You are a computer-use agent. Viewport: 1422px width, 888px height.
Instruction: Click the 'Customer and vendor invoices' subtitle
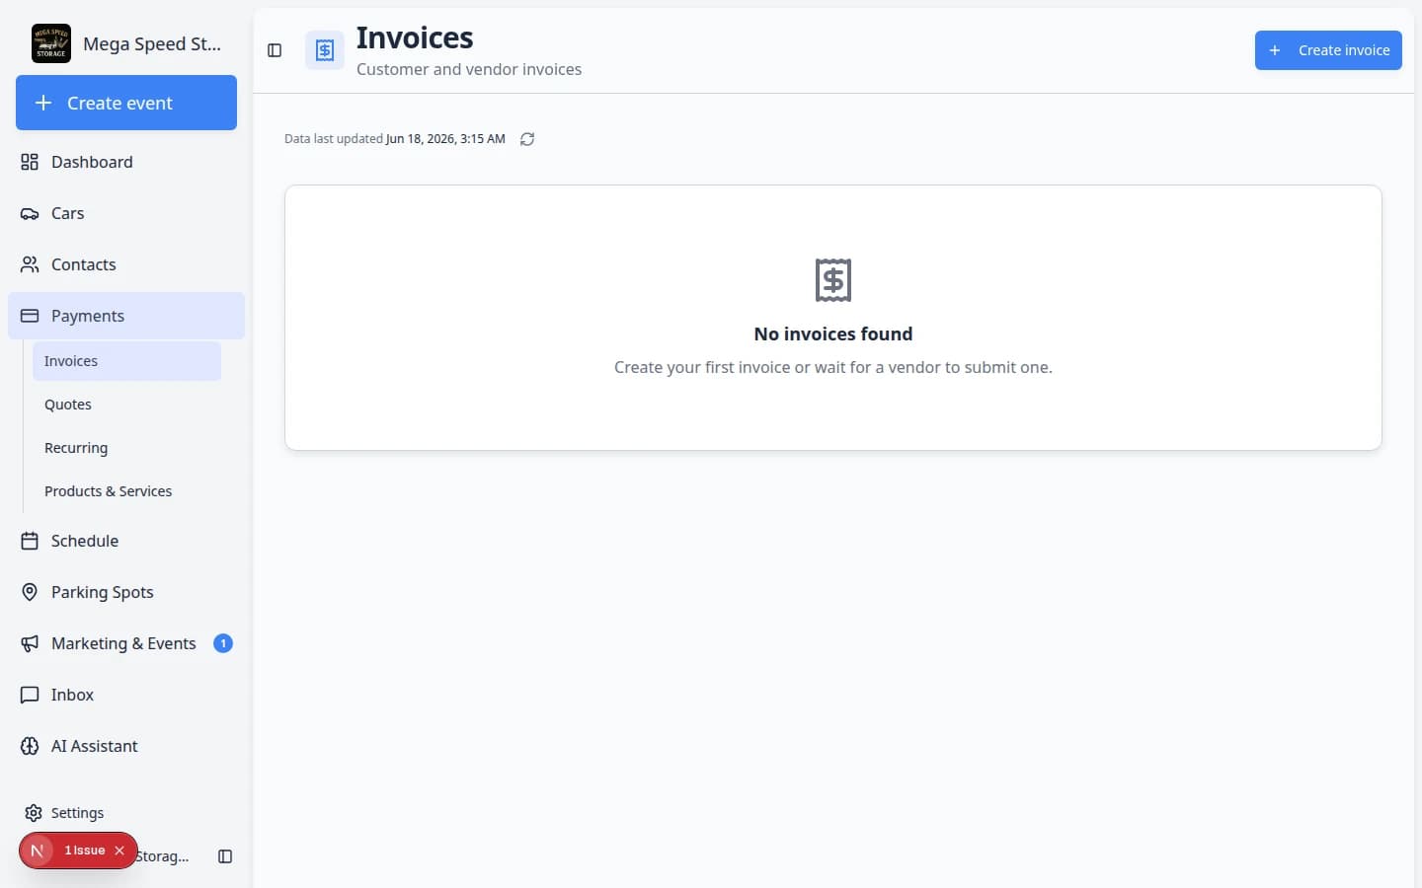tap(469, 69)
